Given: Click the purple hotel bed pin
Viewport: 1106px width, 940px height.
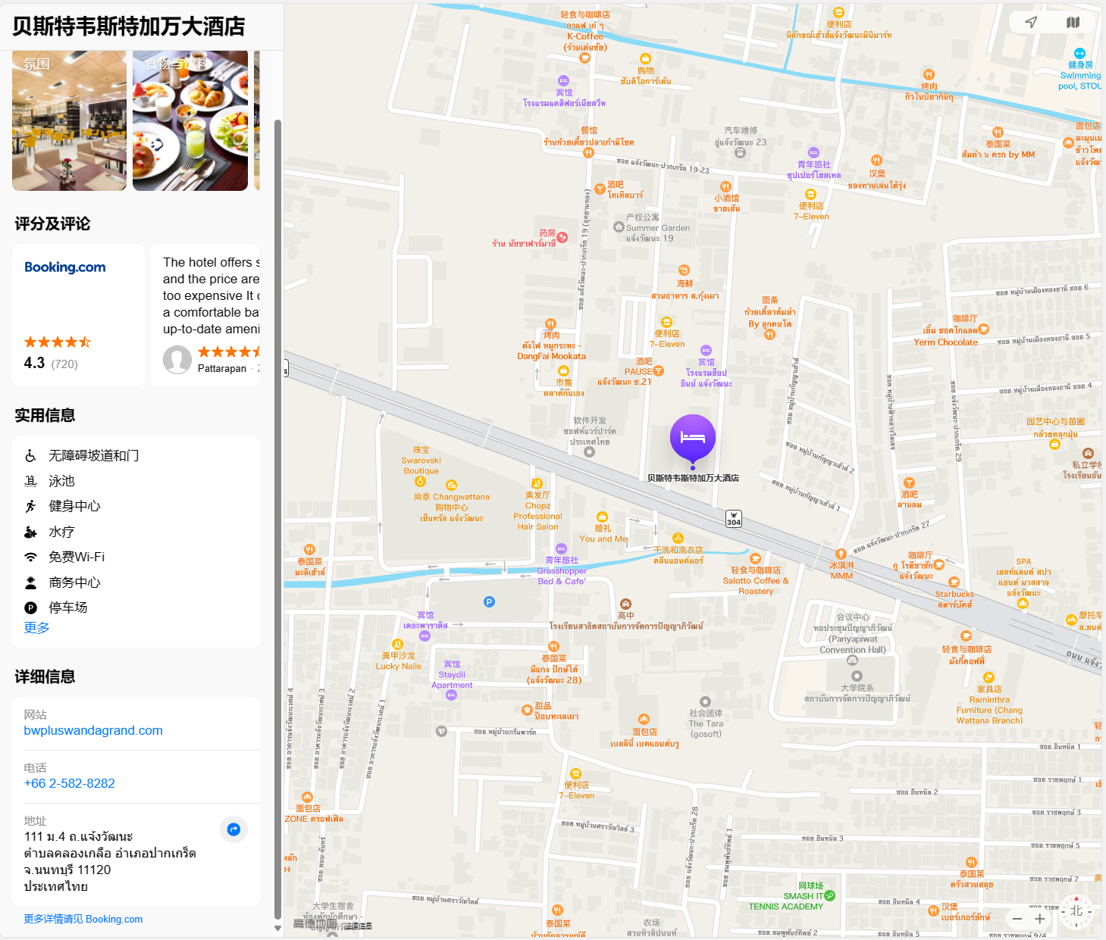Looking at the screenshot, I should (x=693, y=439).
